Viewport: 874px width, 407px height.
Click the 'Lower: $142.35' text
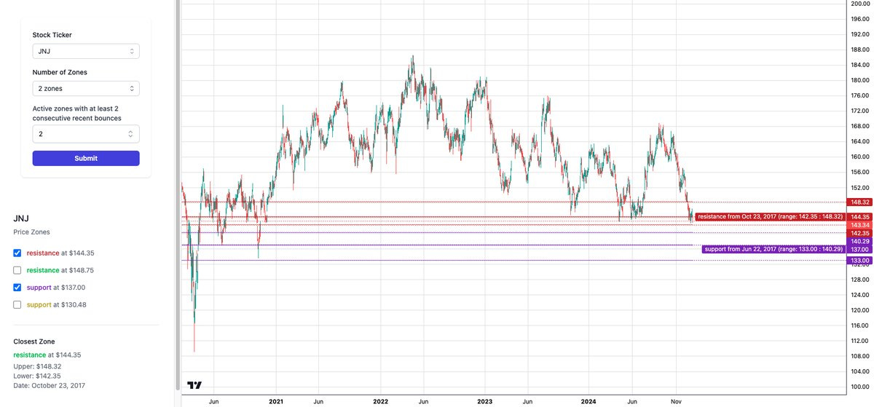(x=37, y=376)
